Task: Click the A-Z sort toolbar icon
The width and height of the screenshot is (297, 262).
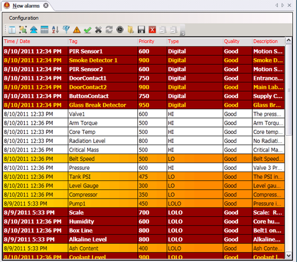Action: coord(55,30)
